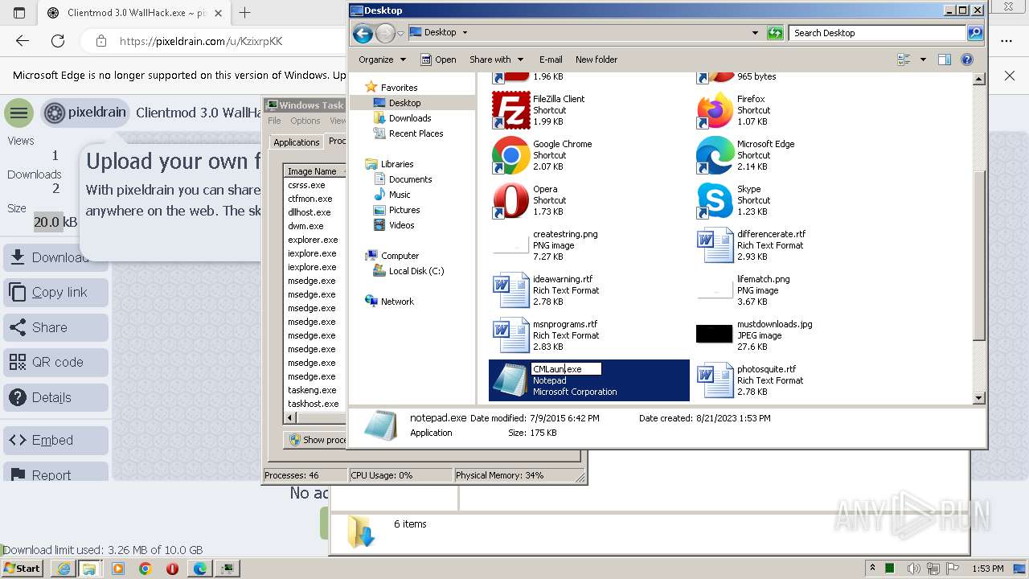Click the pixeldrain Copy link button
The image size is (1029, 579).
(56, 293)
